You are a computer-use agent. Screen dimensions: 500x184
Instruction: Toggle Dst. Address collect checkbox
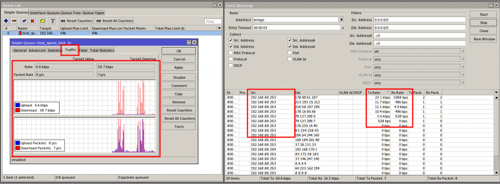click(x=230, y=47)
